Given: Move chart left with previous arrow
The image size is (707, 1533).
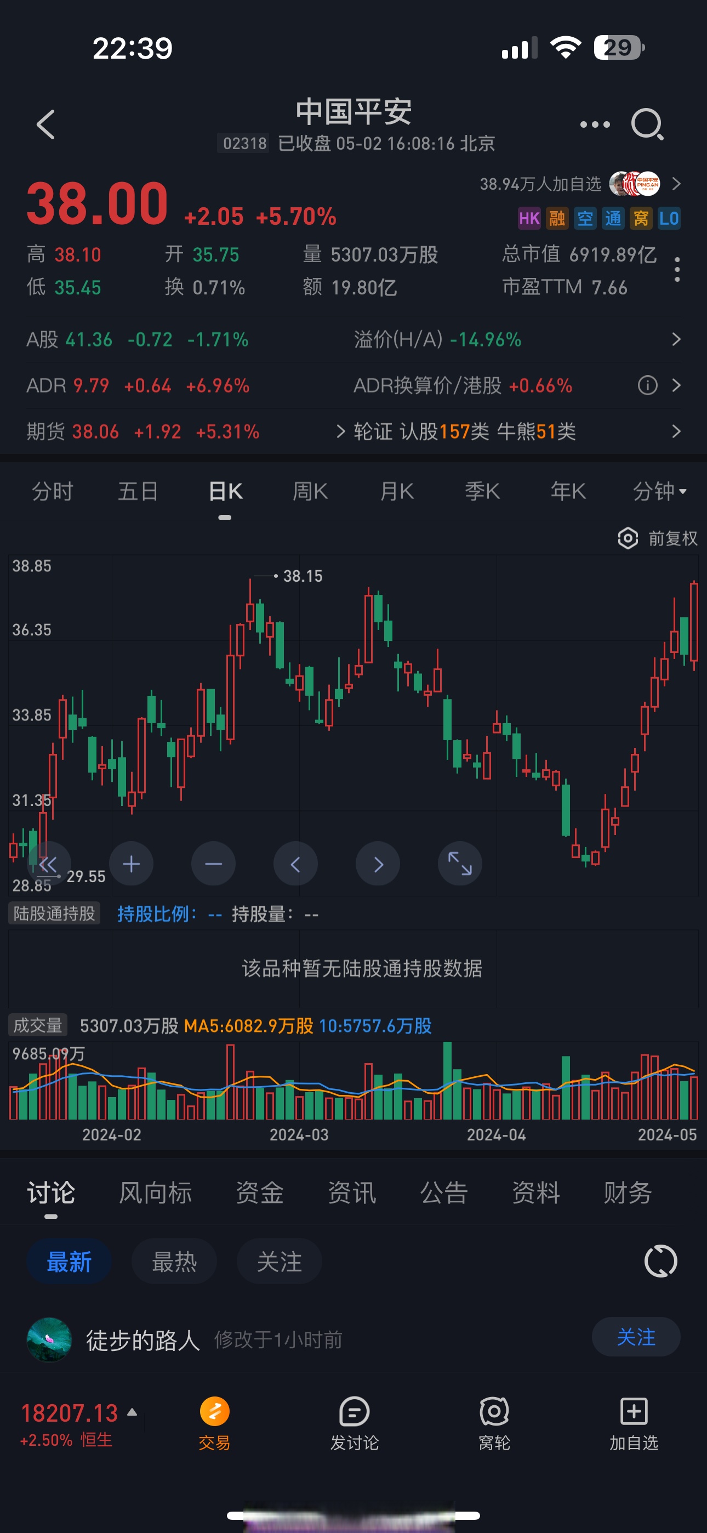Looking at the screenshot, I should (295, 864).
